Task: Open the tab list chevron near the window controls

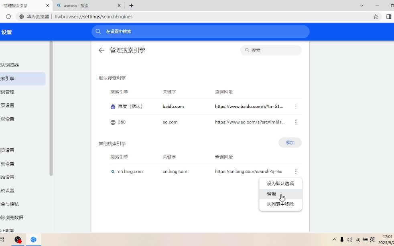Action: click(x=362, y=6)
